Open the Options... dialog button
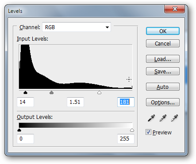Screen dimensions: 196x164 pyautogui.click(x=163, y=102)
